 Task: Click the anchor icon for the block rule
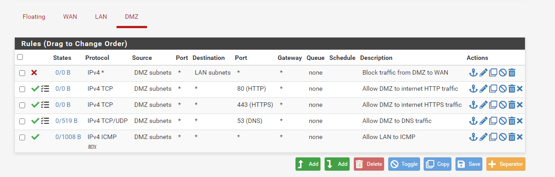click(473, 72)
